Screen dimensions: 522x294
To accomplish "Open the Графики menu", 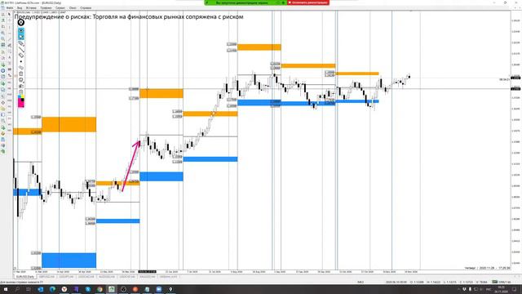I will [46, 7].
